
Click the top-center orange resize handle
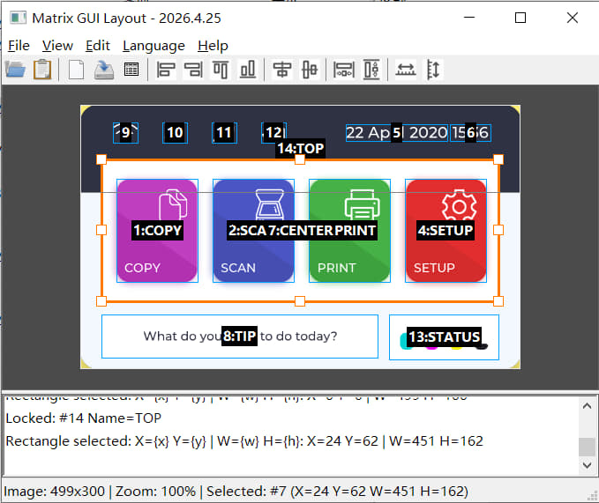[300, 159]
